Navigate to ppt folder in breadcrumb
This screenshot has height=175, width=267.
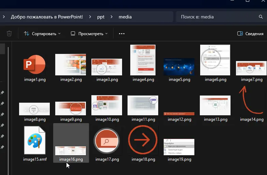coord(101,17)
